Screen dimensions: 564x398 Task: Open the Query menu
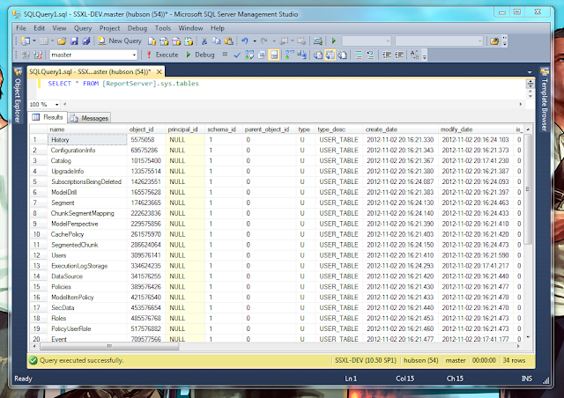[83, 28]
